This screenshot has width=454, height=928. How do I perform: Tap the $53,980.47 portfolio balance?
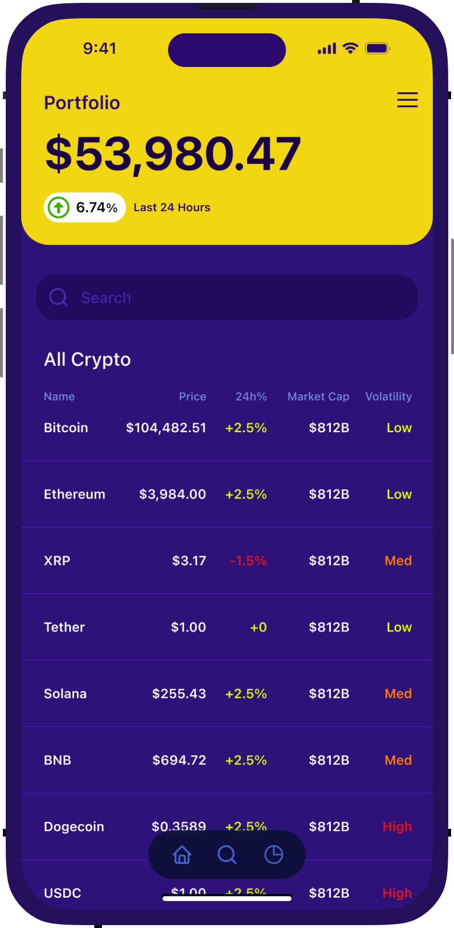tap(173, 154)
